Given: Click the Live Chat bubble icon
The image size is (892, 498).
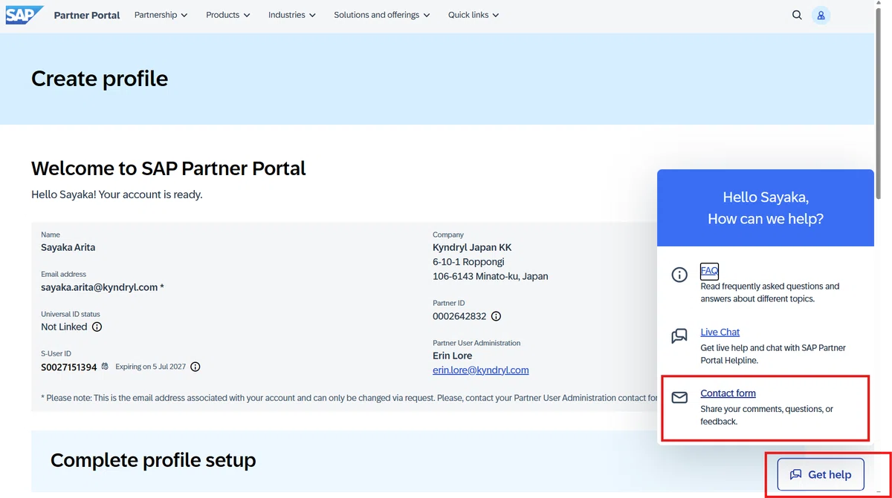Looking at the screenshot, I should pos(679,336).
